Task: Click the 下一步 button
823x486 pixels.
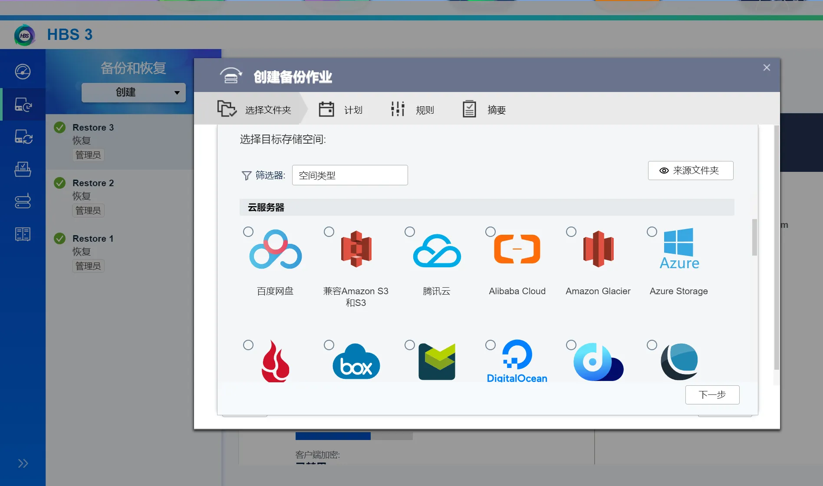Action: click(712, 395)
